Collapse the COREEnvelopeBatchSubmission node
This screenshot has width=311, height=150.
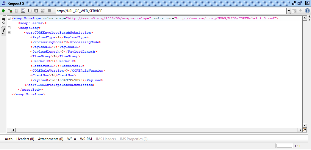click(x=9, y=33)
